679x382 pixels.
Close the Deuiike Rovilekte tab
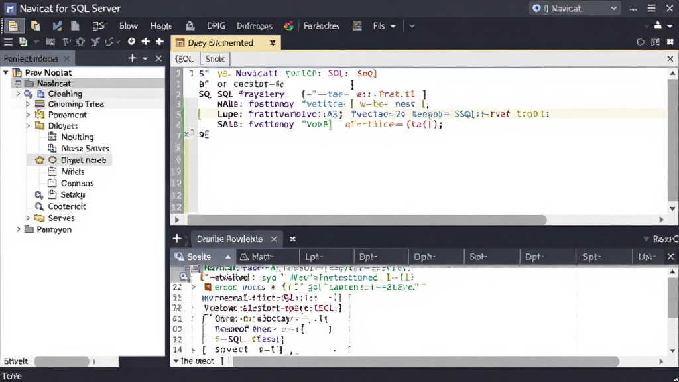tap(274, 239)
